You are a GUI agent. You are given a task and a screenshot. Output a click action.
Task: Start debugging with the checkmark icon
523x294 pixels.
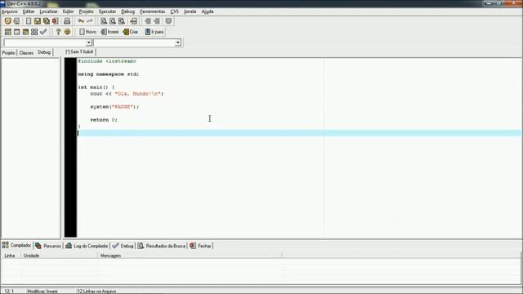(43, 32)
